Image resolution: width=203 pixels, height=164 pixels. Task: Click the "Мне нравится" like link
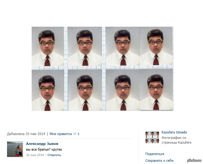click(61, 134)
